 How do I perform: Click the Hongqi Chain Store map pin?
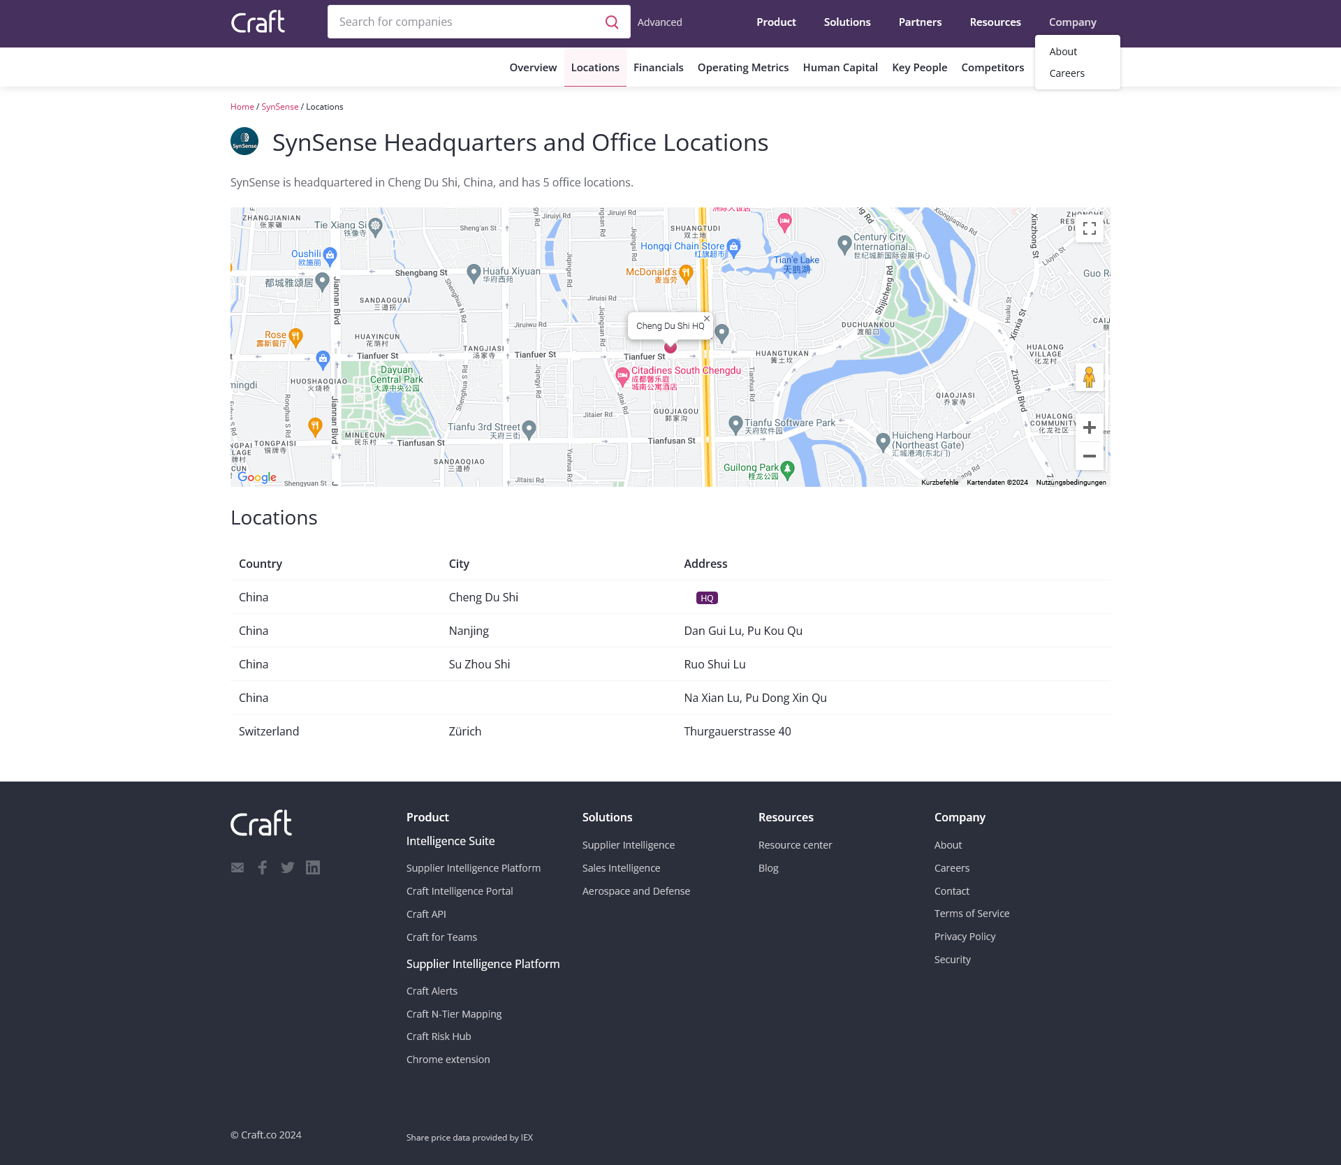[x=733, y=247]
